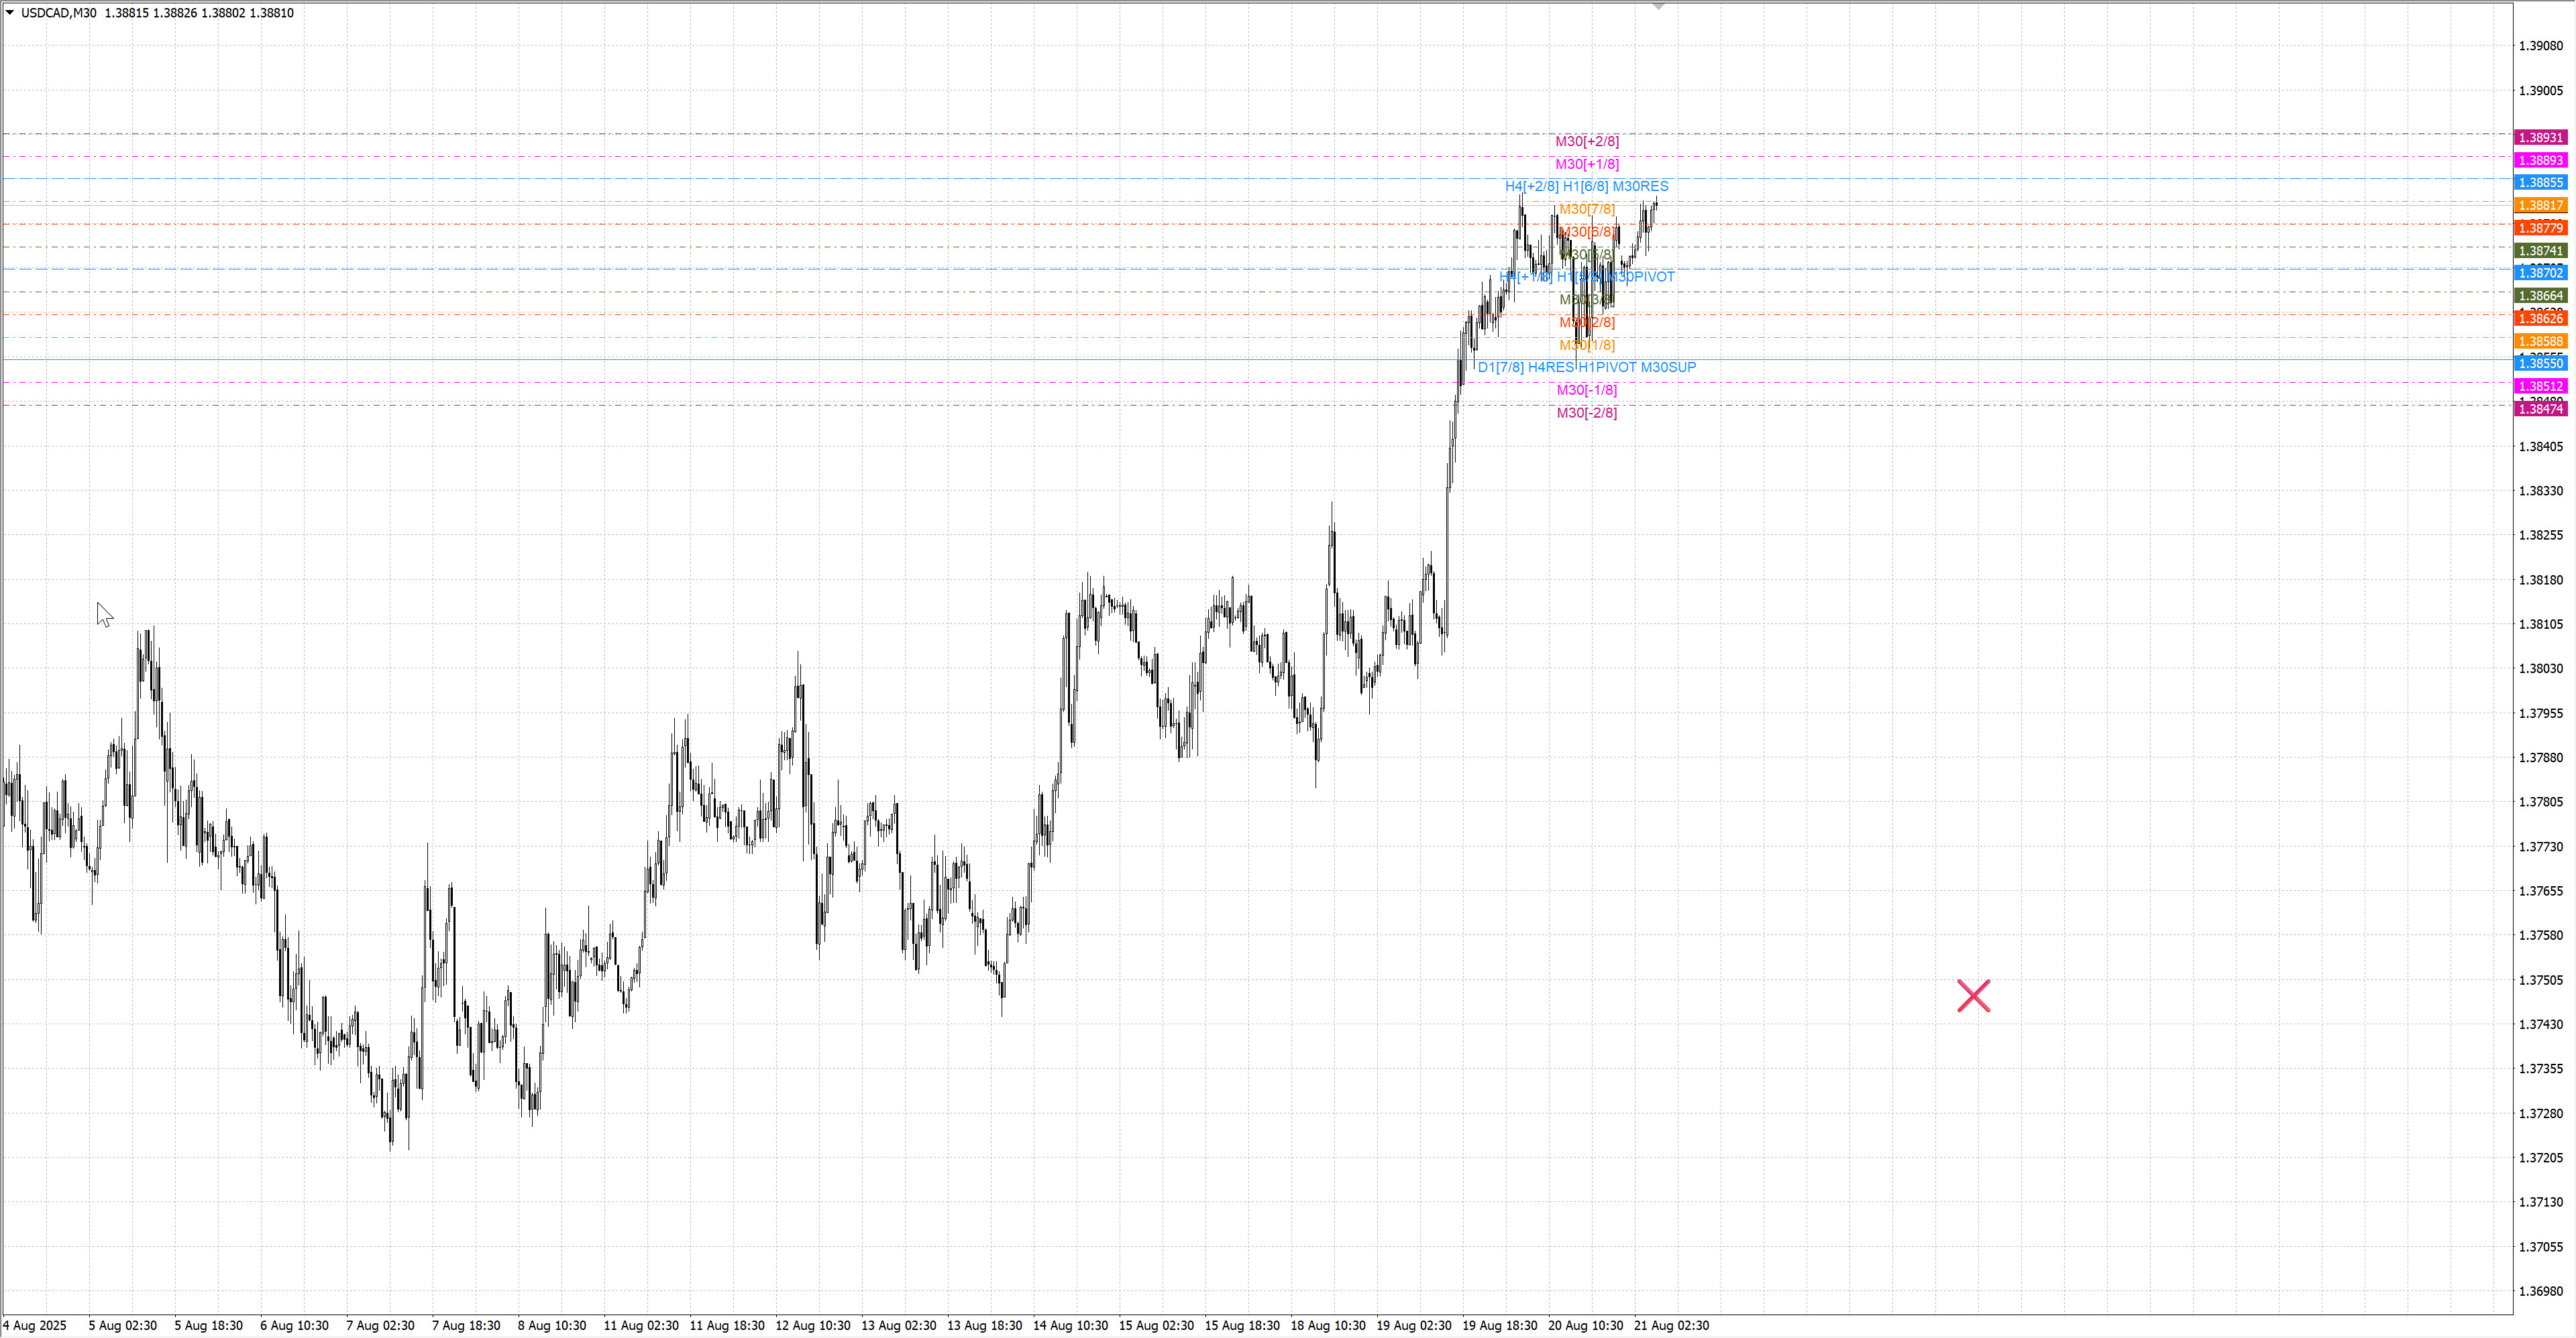Select the M30[-1/8] level label
The height and width of the screenshot is (1338, 2576).
tap(1586, 389)
